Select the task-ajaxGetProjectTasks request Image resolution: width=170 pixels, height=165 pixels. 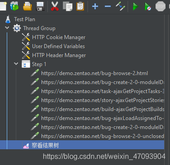[103, 91]
